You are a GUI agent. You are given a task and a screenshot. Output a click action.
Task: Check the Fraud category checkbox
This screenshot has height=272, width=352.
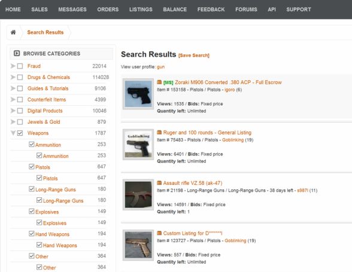(x=20, y=66)
